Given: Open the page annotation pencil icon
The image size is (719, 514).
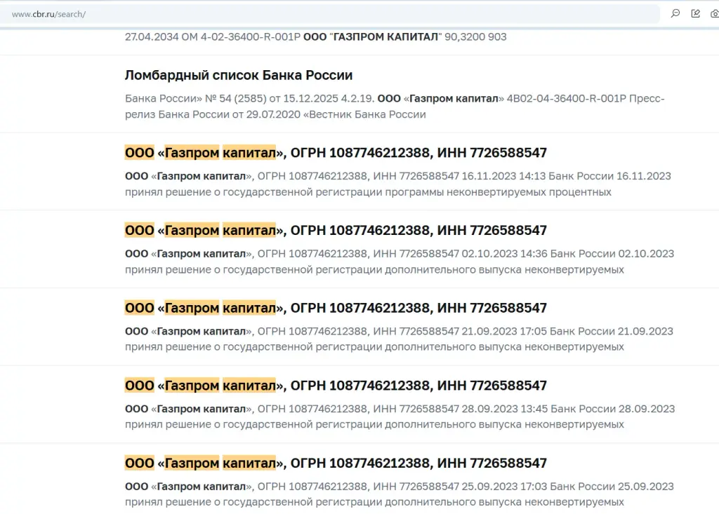Looking at the screenshot, I should (696, 14).
